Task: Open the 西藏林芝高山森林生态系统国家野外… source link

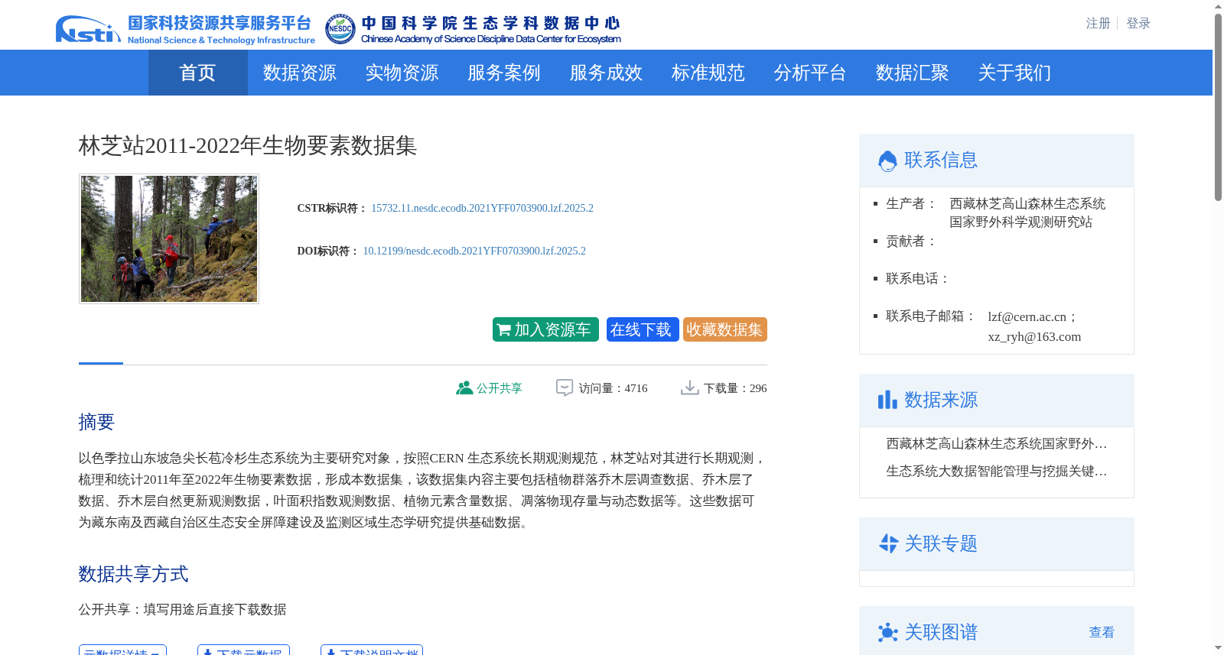Action: coord(996,444)
